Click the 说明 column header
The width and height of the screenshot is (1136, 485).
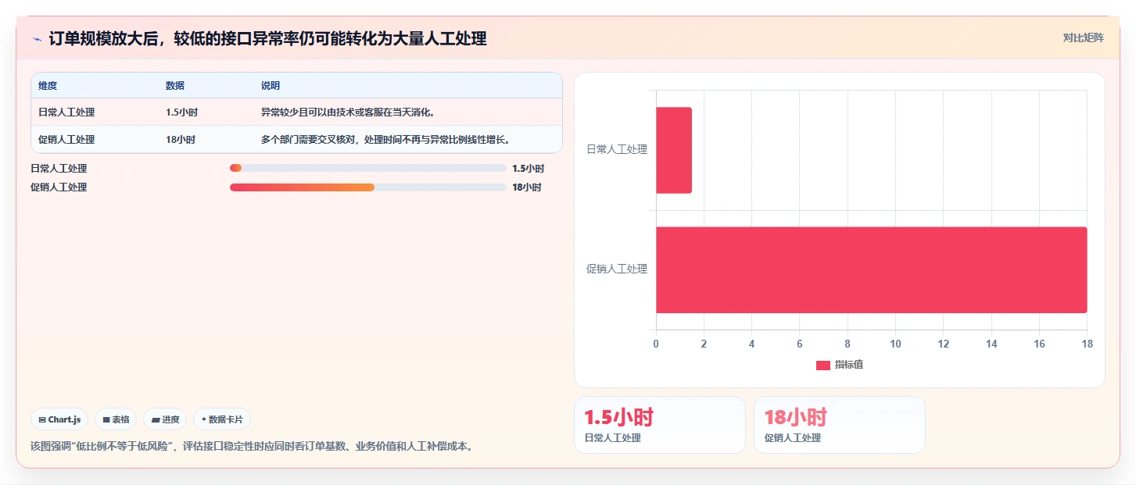pos(271,86)
